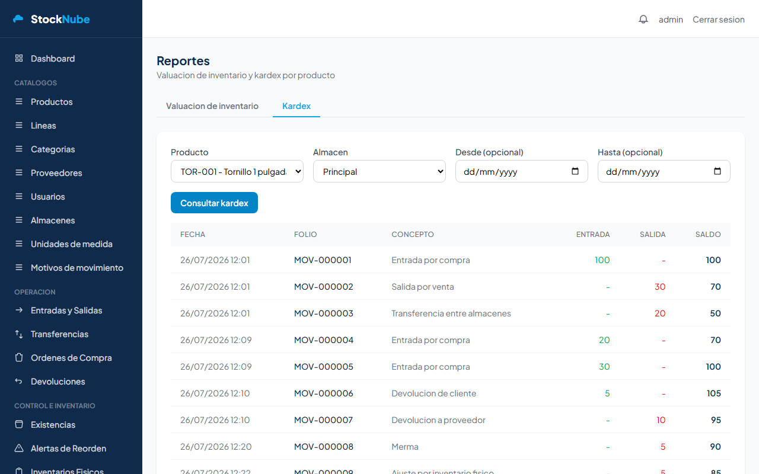The width and height of the screenshot is (759, 474).
Task: Click the Ordenes de Compra clipboard icon
Action: coord(19,358)
